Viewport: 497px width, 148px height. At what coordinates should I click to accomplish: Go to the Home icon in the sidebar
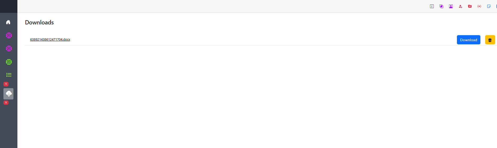click(x=8, y=22)
